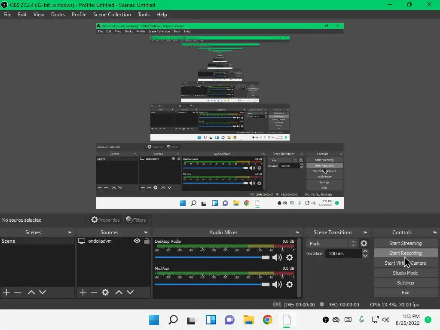Click the Exit button
This screenshot has width=440, height=330.
point(406,292)
